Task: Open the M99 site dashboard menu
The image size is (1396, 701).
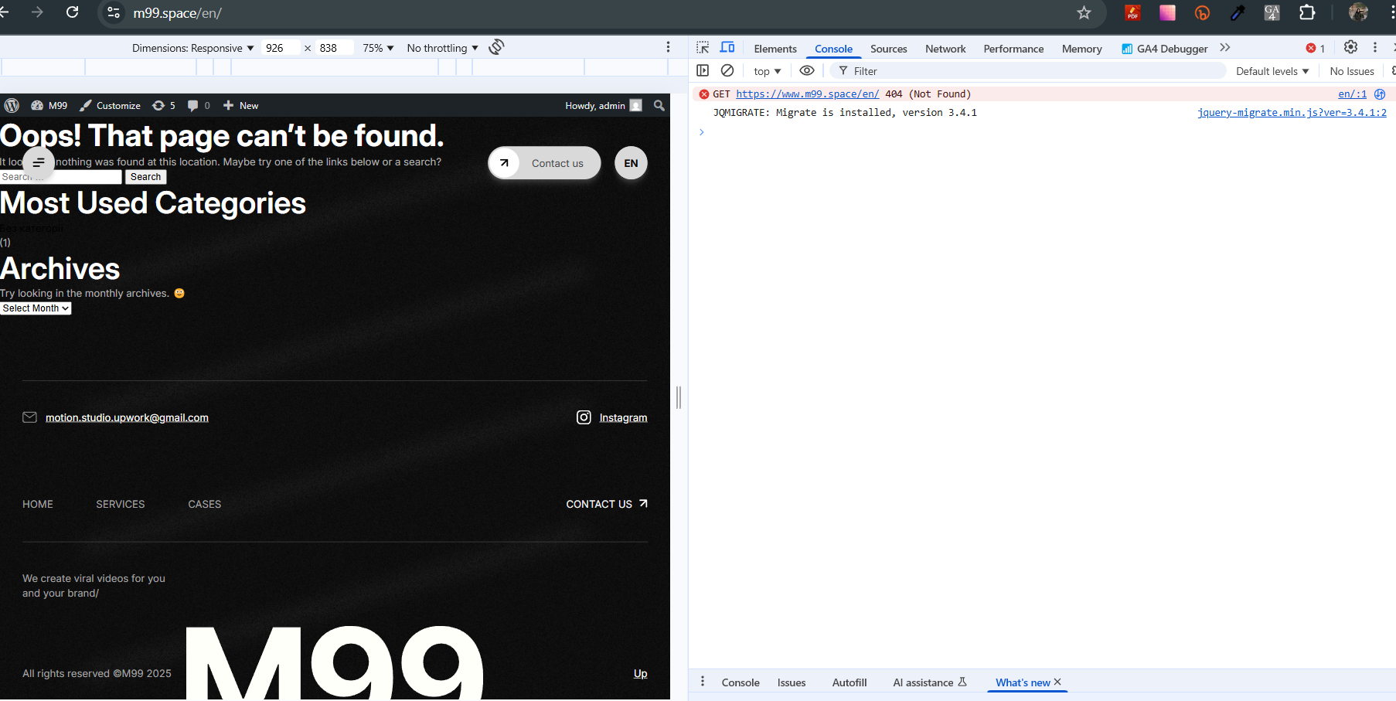Action: tap(49, 105)
